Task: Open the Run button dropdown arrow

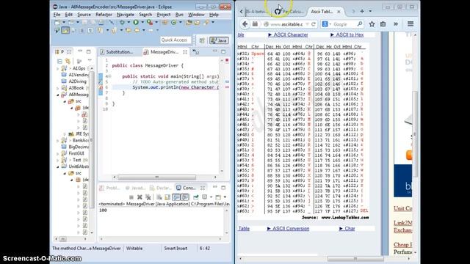Action: 142,23
